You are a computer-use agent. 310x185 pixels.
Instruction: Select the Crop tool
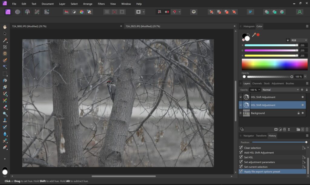pos(5,47)
